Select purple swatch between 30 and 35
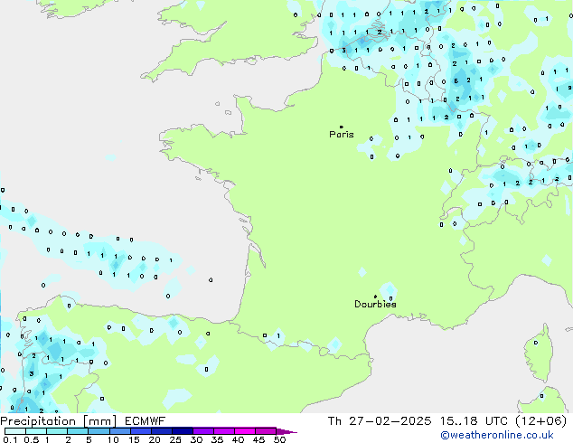 point(202,431)
